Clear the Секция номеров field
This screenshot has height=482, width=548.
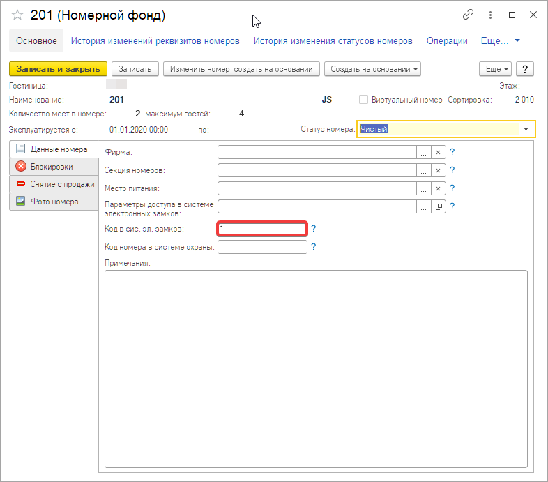pyautogui.click(x=439, y=171)
